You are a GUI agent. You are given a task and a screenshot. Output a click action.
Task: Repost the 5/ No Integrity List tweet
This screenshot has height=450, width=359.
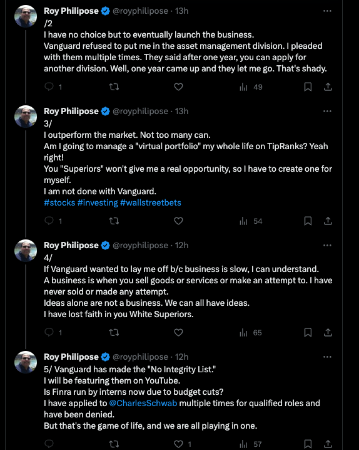[x=114, y=444]
